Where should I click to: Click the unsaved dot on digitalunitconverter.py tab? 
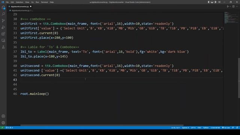[x=31, y=6]
